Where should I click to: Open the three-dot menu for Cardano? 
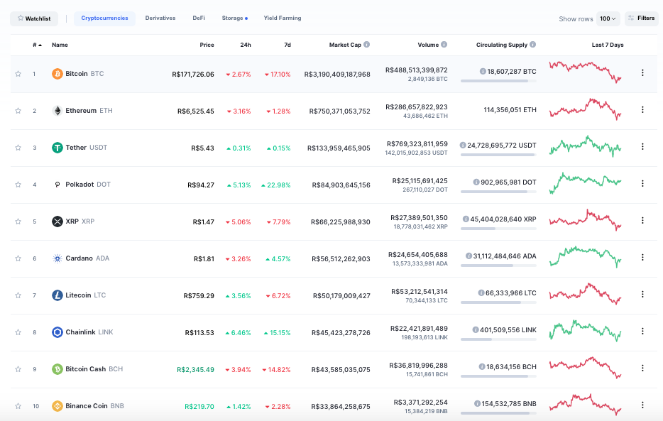click(x=642, y=257)
